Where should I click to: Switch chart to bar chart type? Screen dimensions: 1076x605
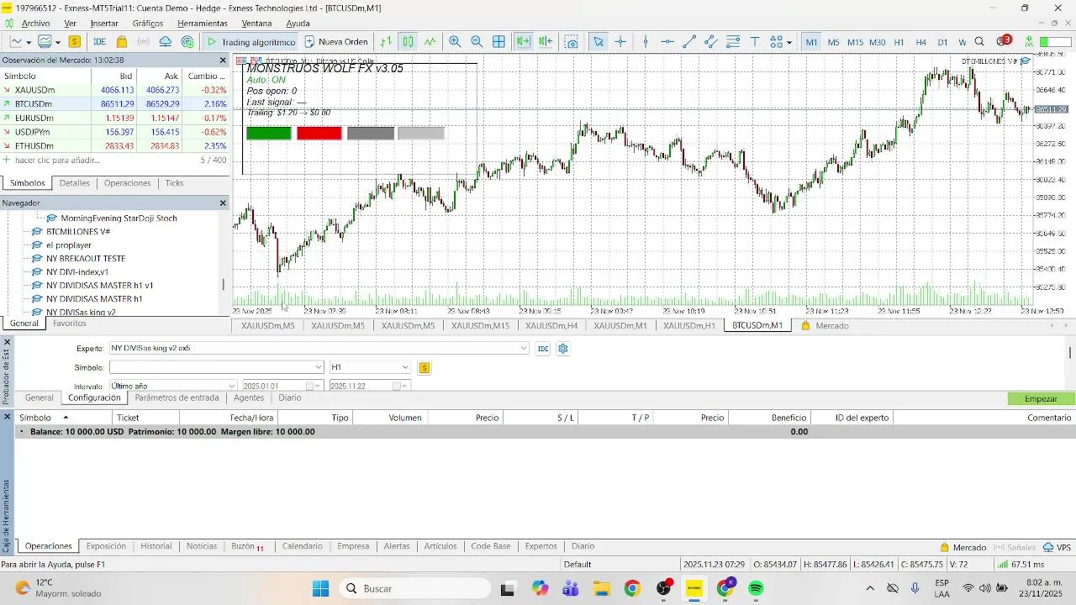(x=386, y=41)
